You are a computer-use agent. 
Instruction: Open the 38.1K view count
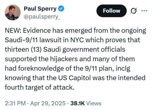pyautogui.click(x=78, y=103)
